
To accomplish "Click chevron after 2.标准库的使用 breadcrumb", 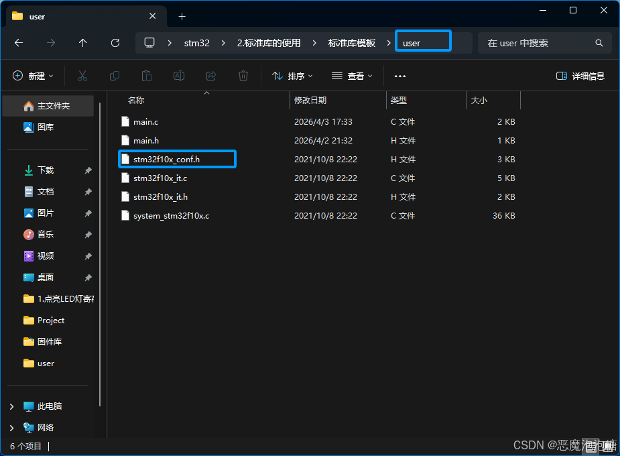I will pyautogui.click(x=314, y=43).
